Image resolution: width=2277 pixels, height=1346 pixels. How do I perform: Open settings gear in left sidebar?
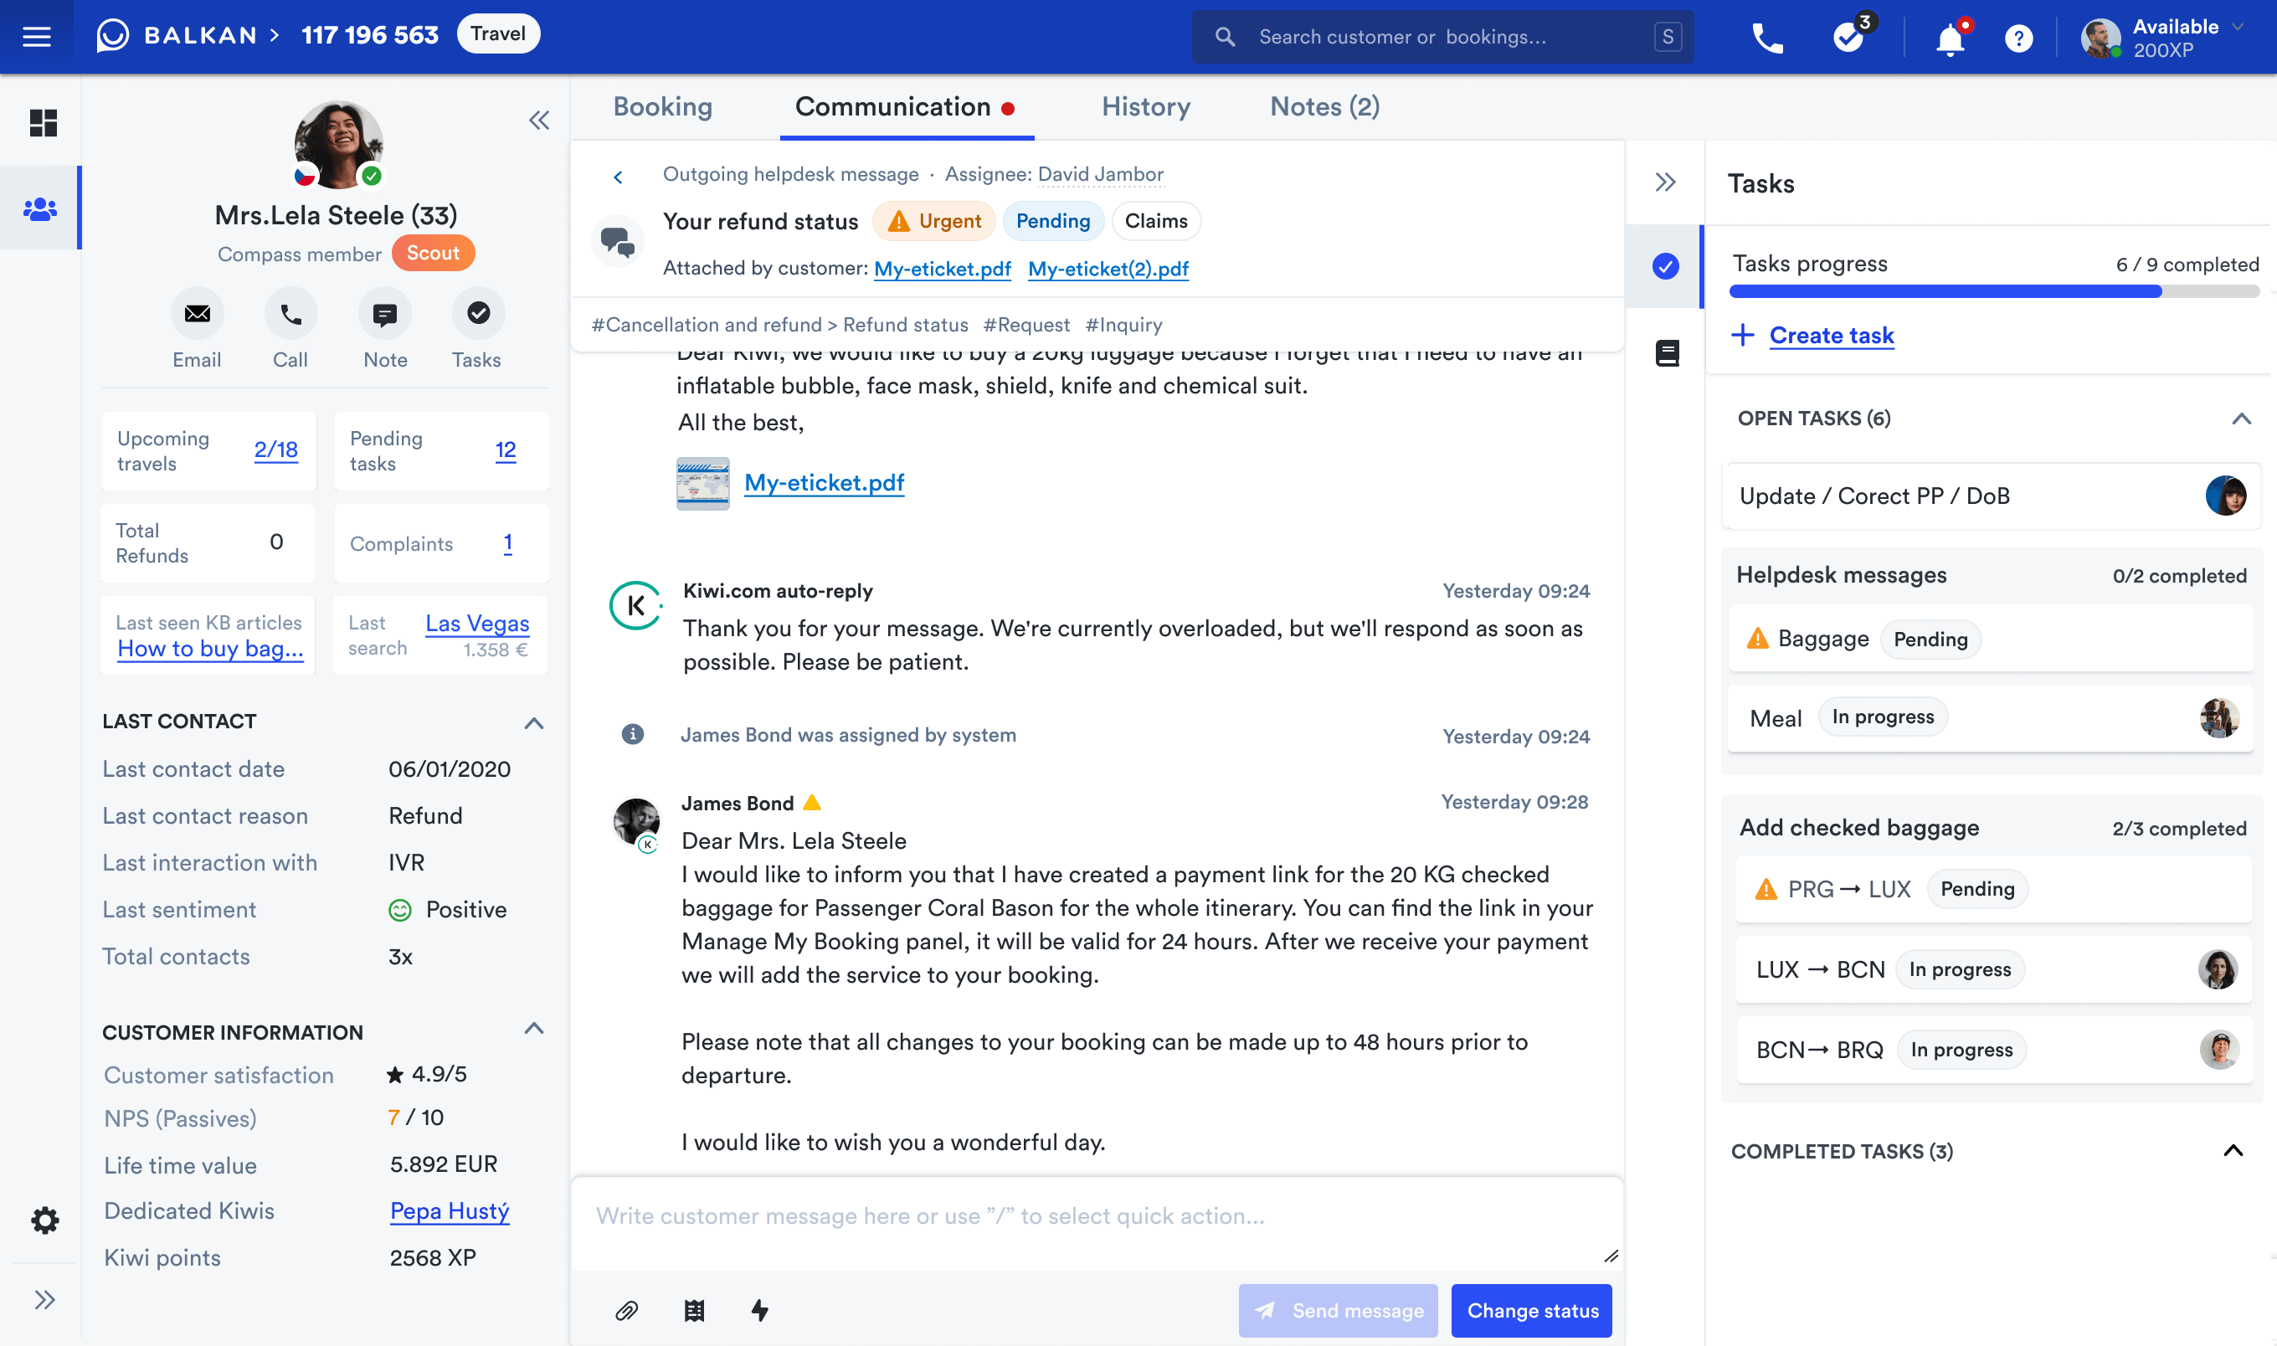44,1219
